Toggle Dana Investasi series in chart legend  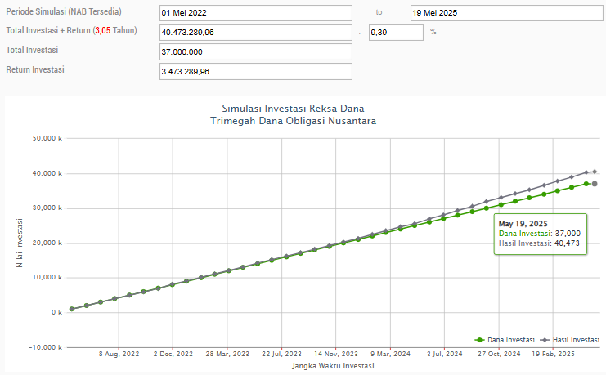[x=505, y=340]
